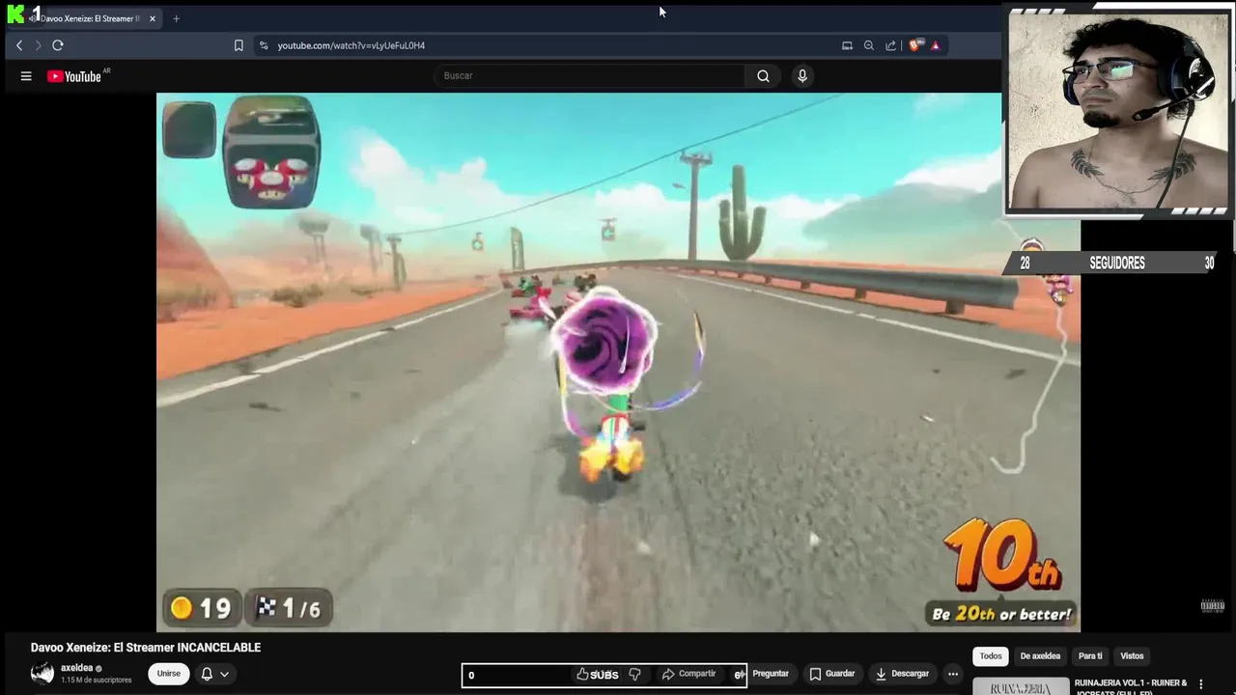1236x695 pixels.
Task: Download the video with Descargar
Action: [x=903, y=674]
